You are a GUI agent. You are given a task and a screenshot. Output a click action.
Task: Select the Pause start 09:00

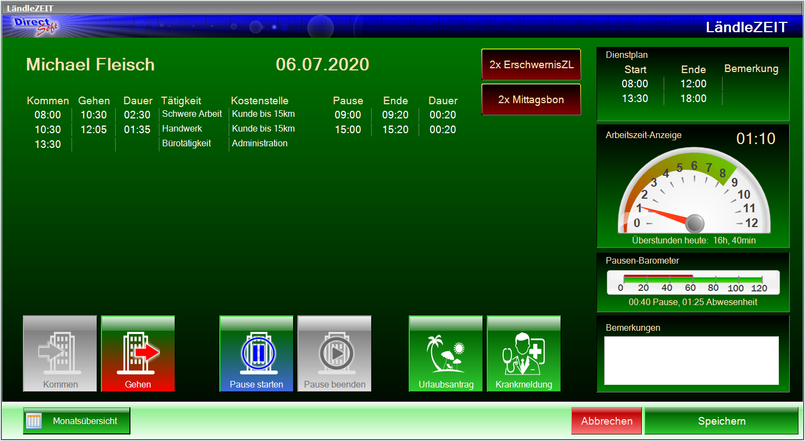click(x=348, y=115)
